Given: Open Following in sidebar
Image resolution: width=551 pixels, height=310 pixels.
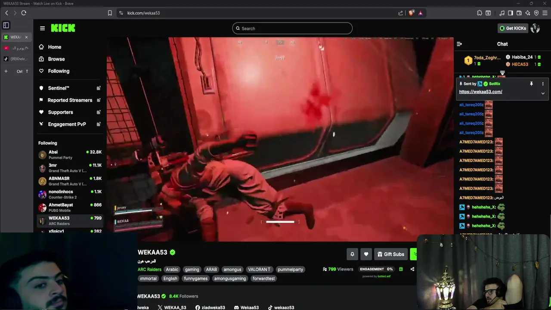Looking at the screenshot, I should click(x=58, y=71).
